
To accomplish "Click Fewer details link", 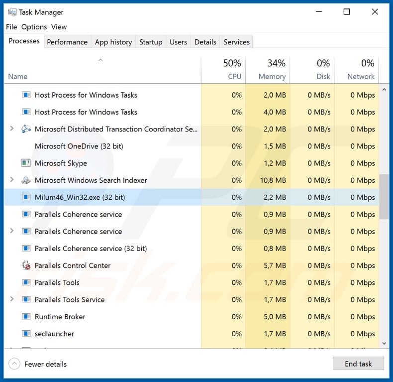I will [x=46, y=364].
